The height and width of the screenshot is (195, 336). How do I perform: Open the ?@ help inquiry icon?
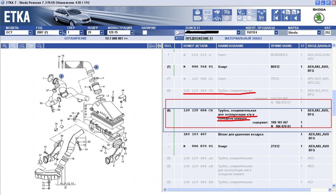point(227,12)
